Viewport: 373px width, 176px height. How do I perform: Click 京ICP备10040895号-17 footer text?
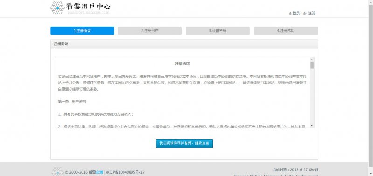pyautogui.click(x=125, y=172)
